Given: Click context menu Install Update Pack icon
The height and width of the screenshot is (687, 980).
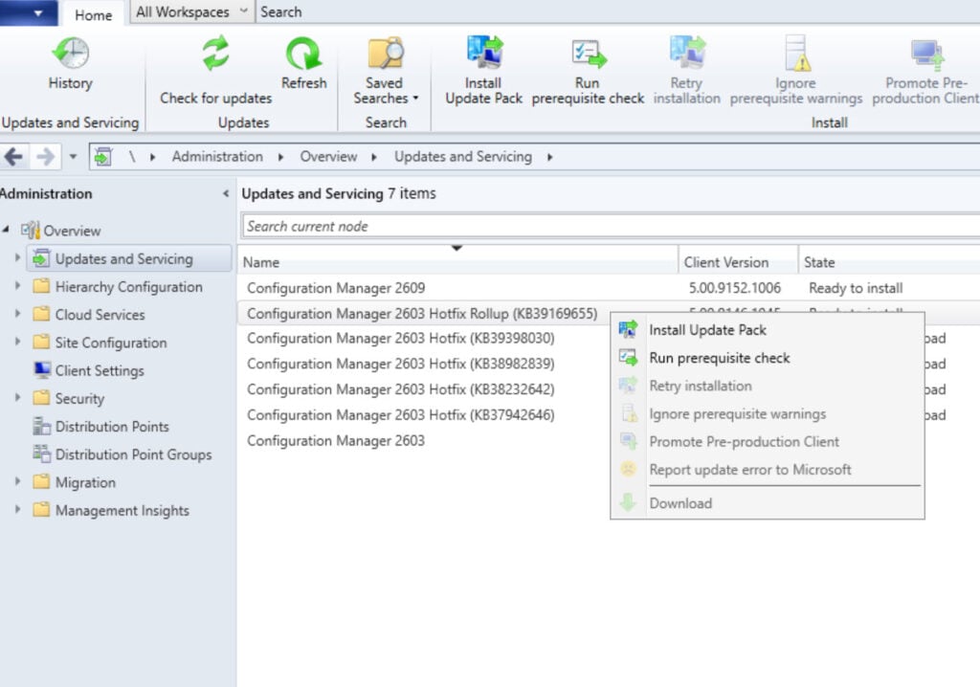Looking at the screenshot, I should (x=628, y=329).
